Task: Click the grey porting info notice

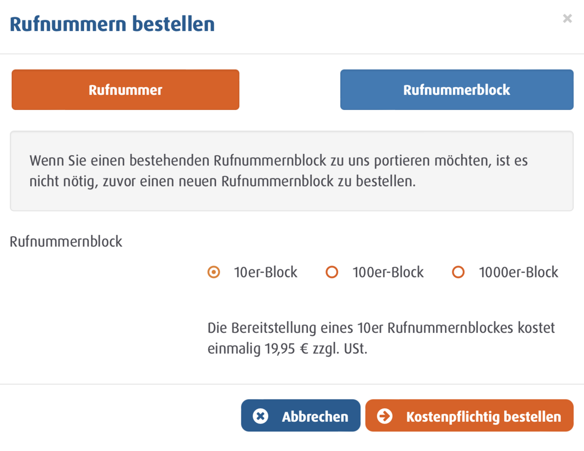Action: (292, 171)
